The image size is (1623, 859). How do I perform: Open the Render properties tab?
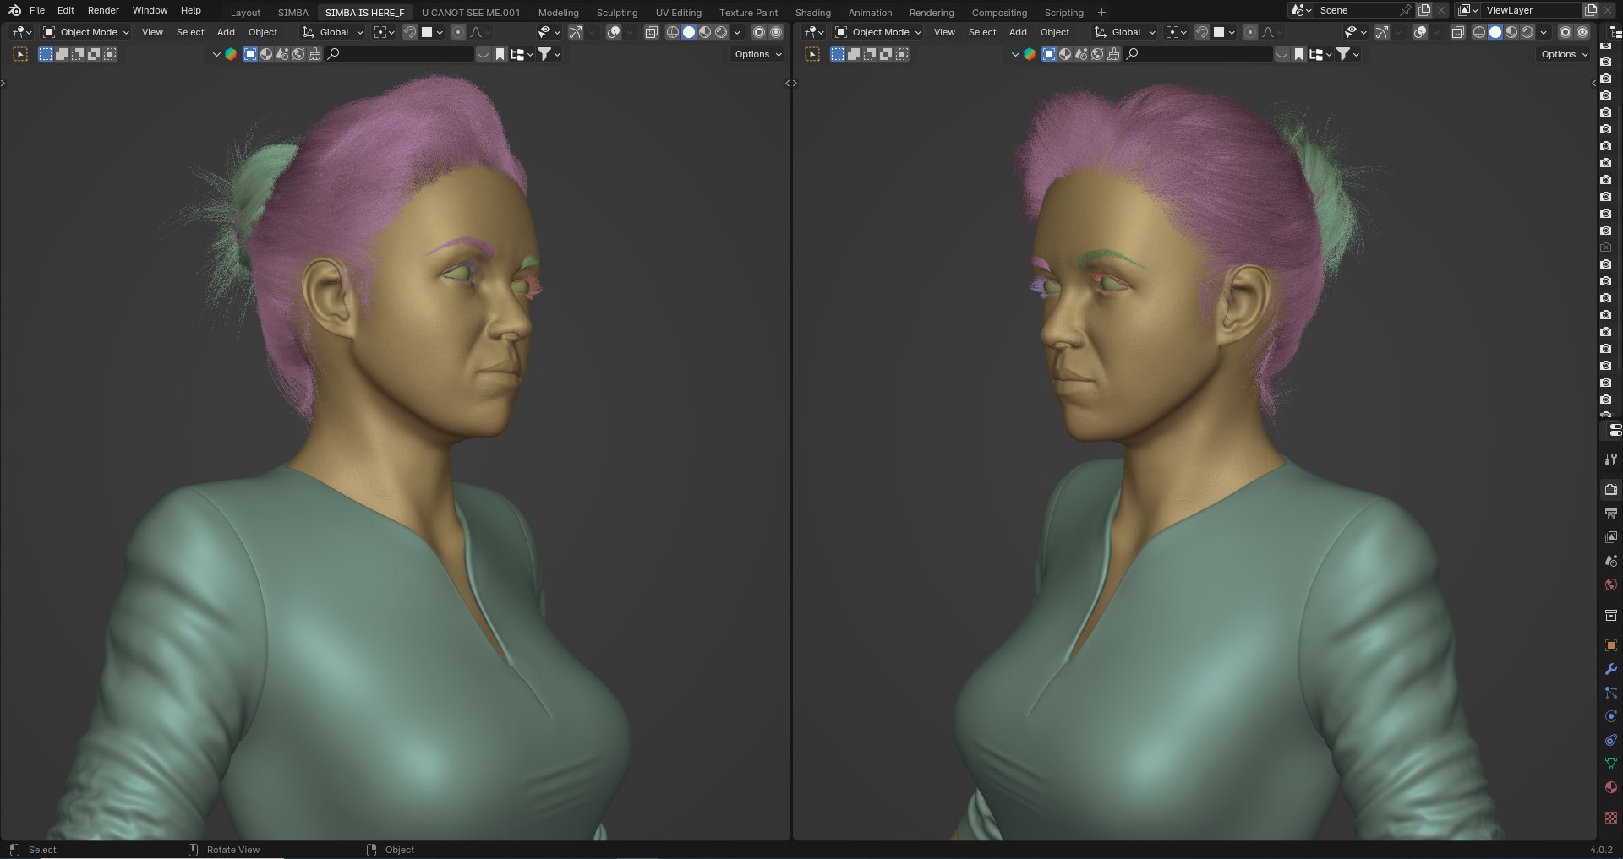click(1610, 490)
